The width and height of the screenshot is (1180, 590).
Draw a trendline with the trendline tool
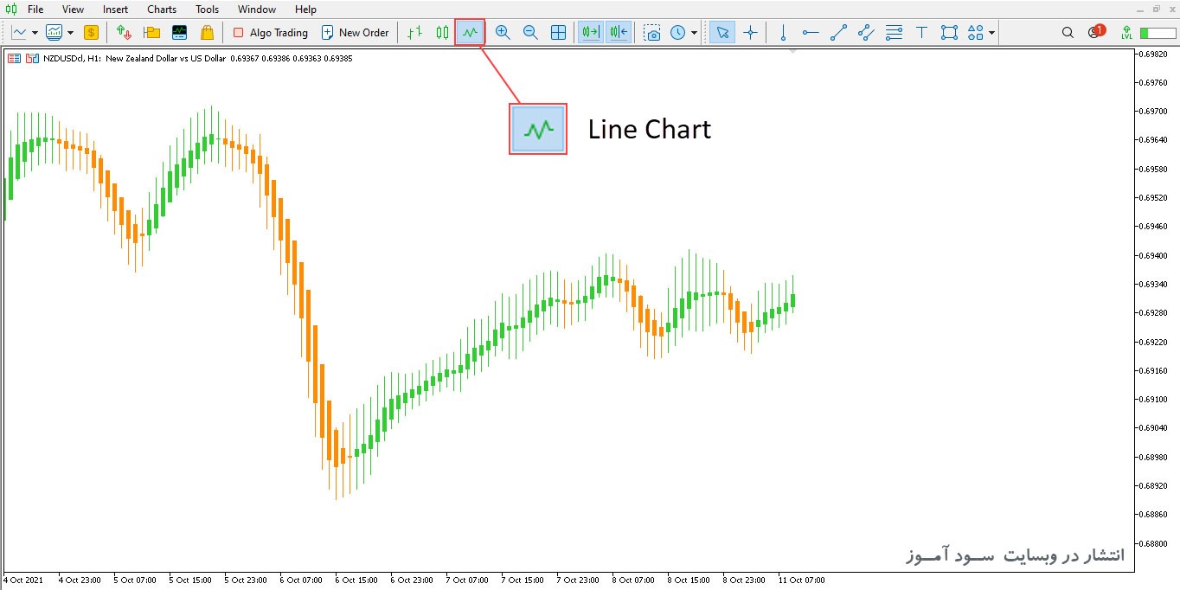pos(838,33)
